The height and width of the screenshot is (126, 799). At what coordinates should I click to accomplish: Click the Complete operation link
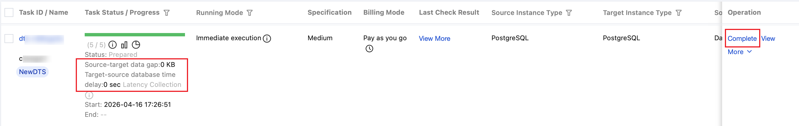pyautogui.click(x=742, y=39)
